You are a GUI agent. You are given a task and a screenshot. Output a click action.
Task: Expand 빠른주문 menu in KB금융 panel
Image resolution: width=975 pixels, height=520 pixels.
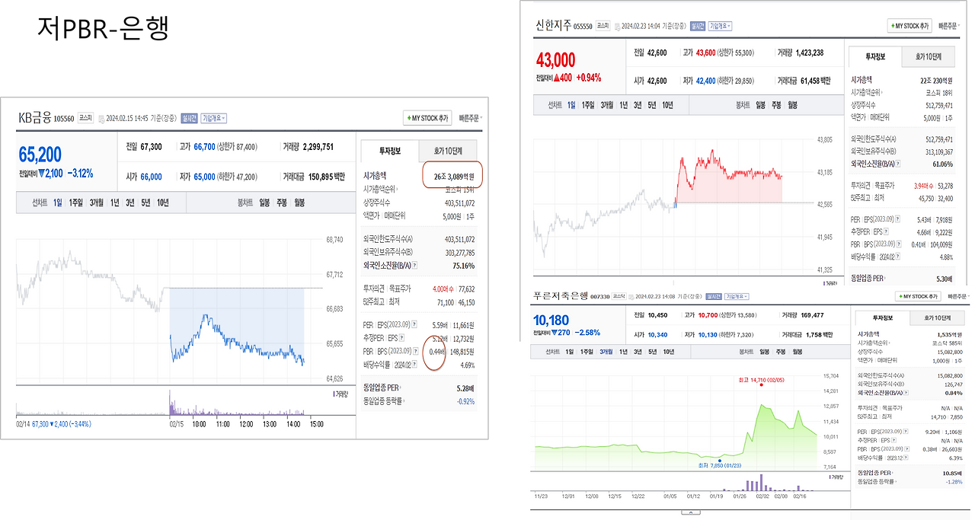(x=471, y=118)
